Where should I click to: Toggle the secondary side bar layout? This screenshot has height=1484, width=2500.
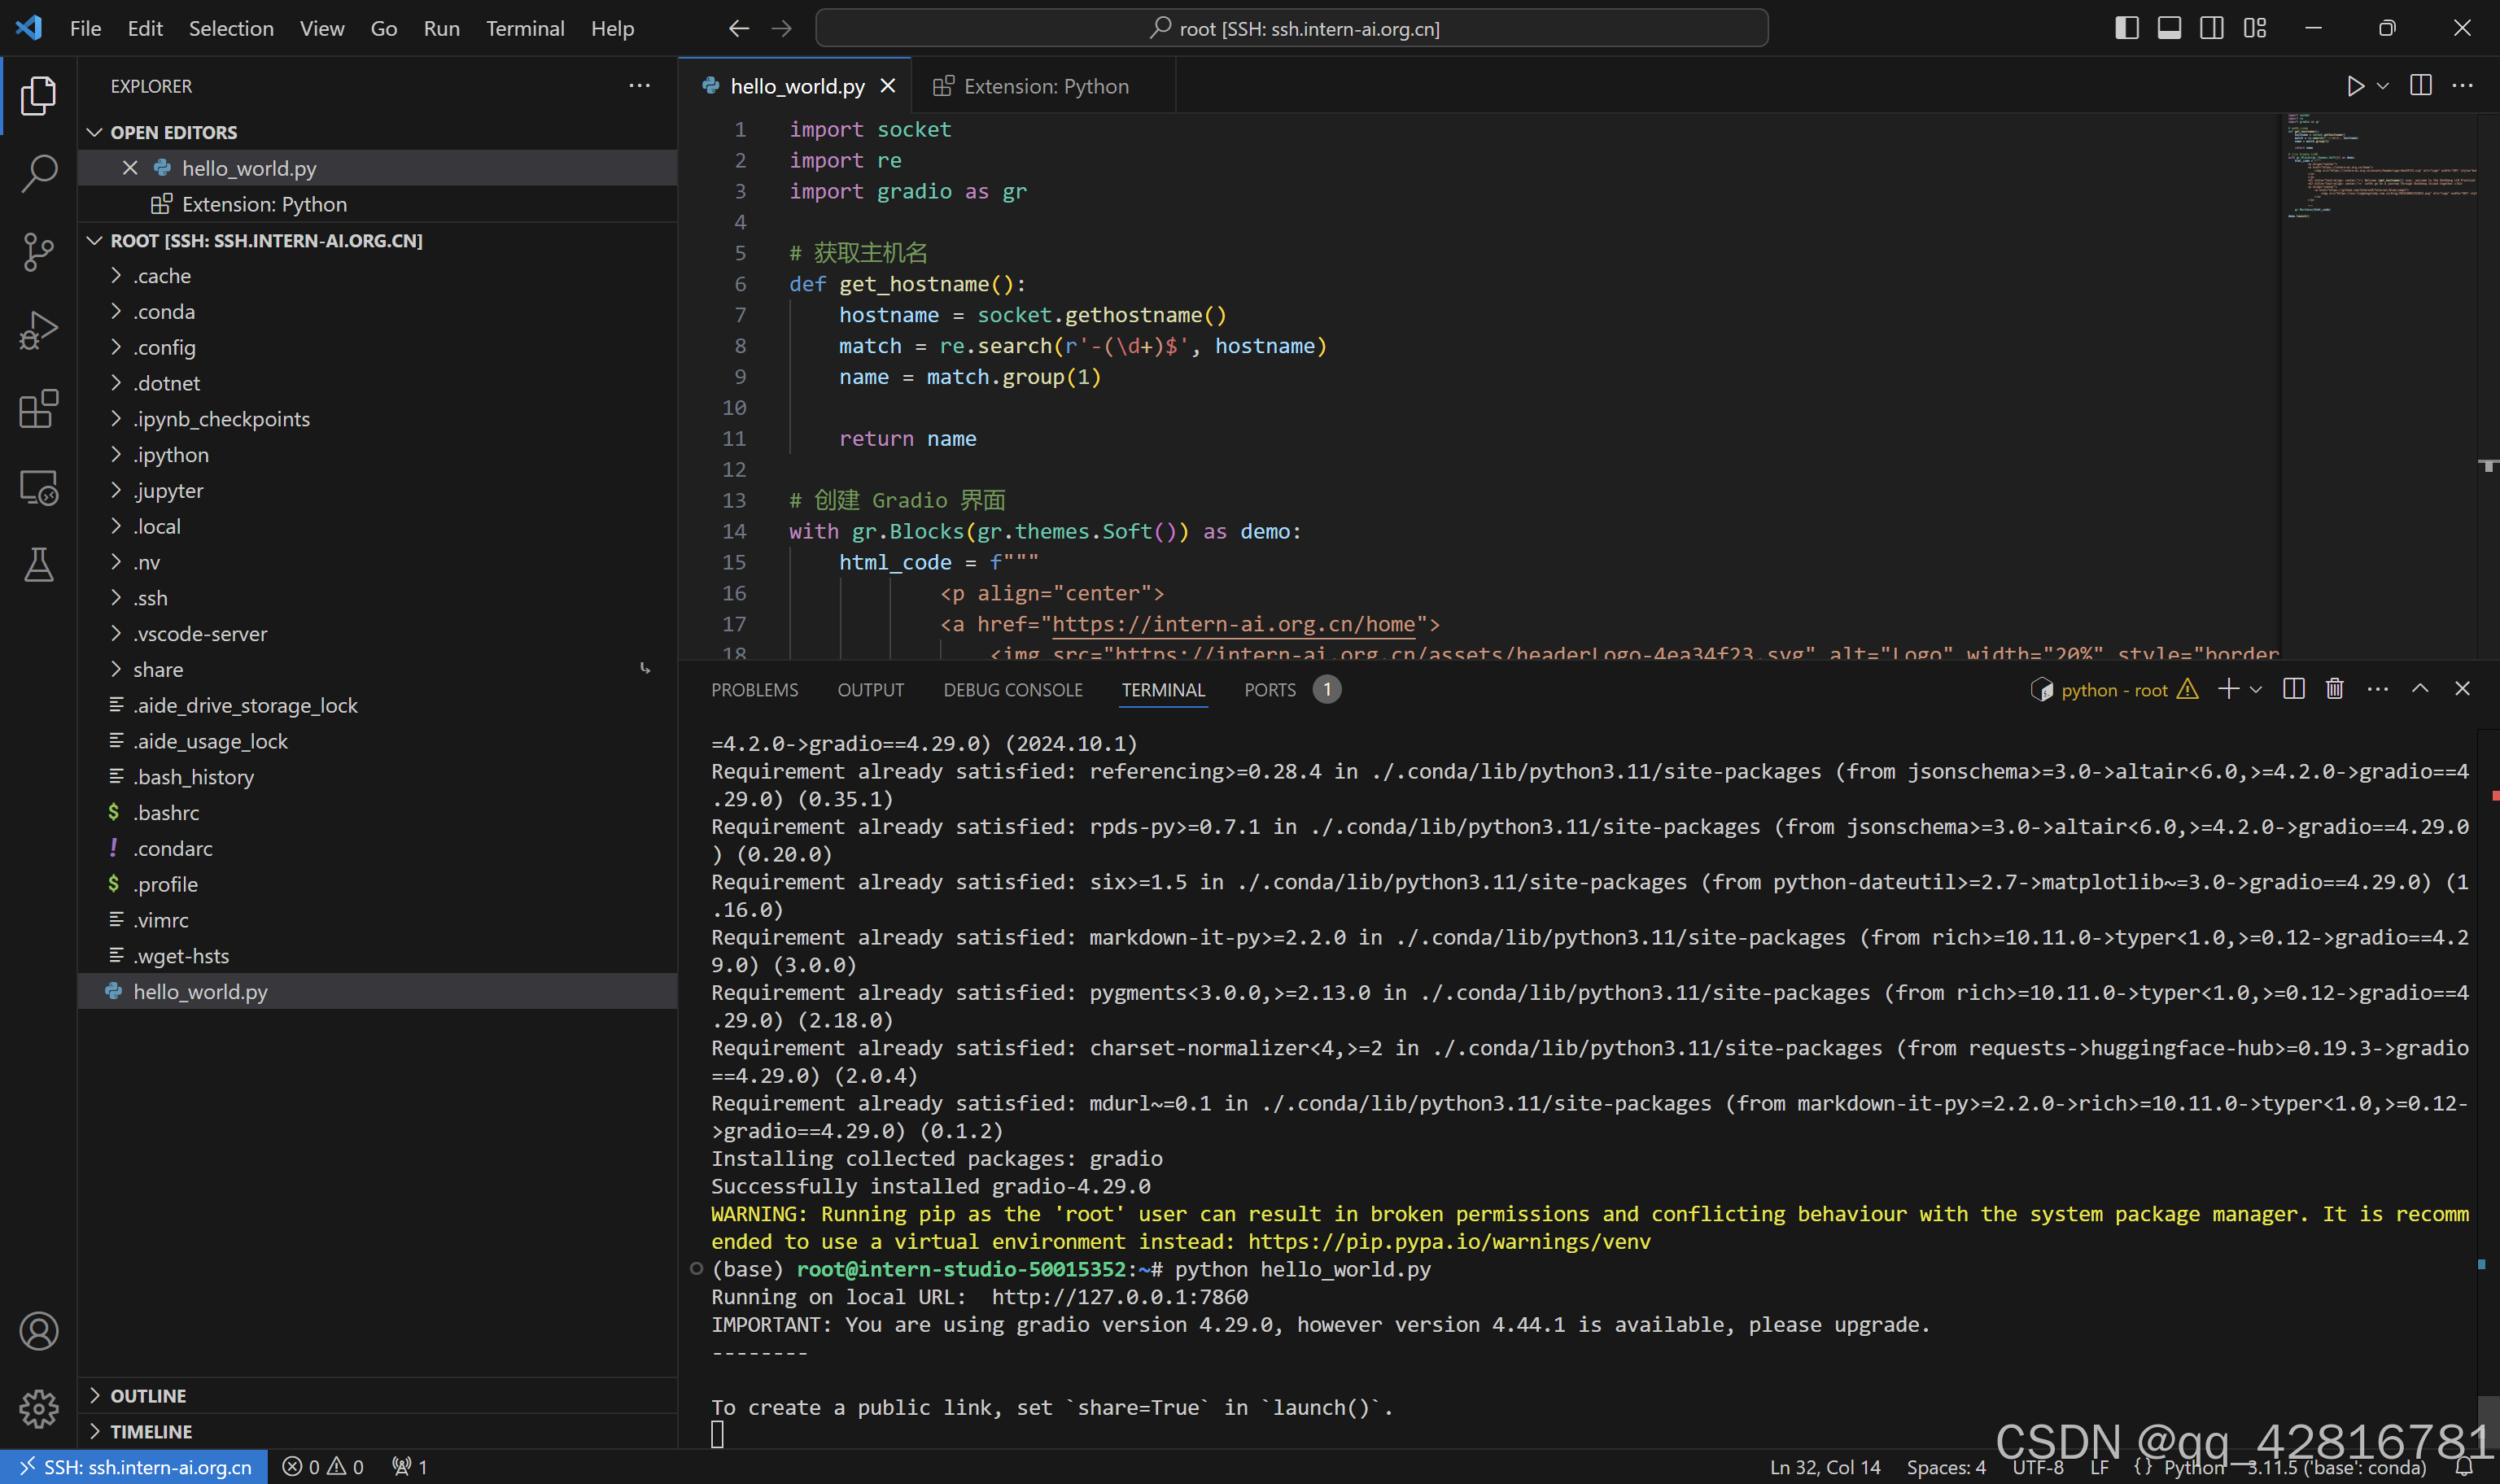pos(2211,28)
